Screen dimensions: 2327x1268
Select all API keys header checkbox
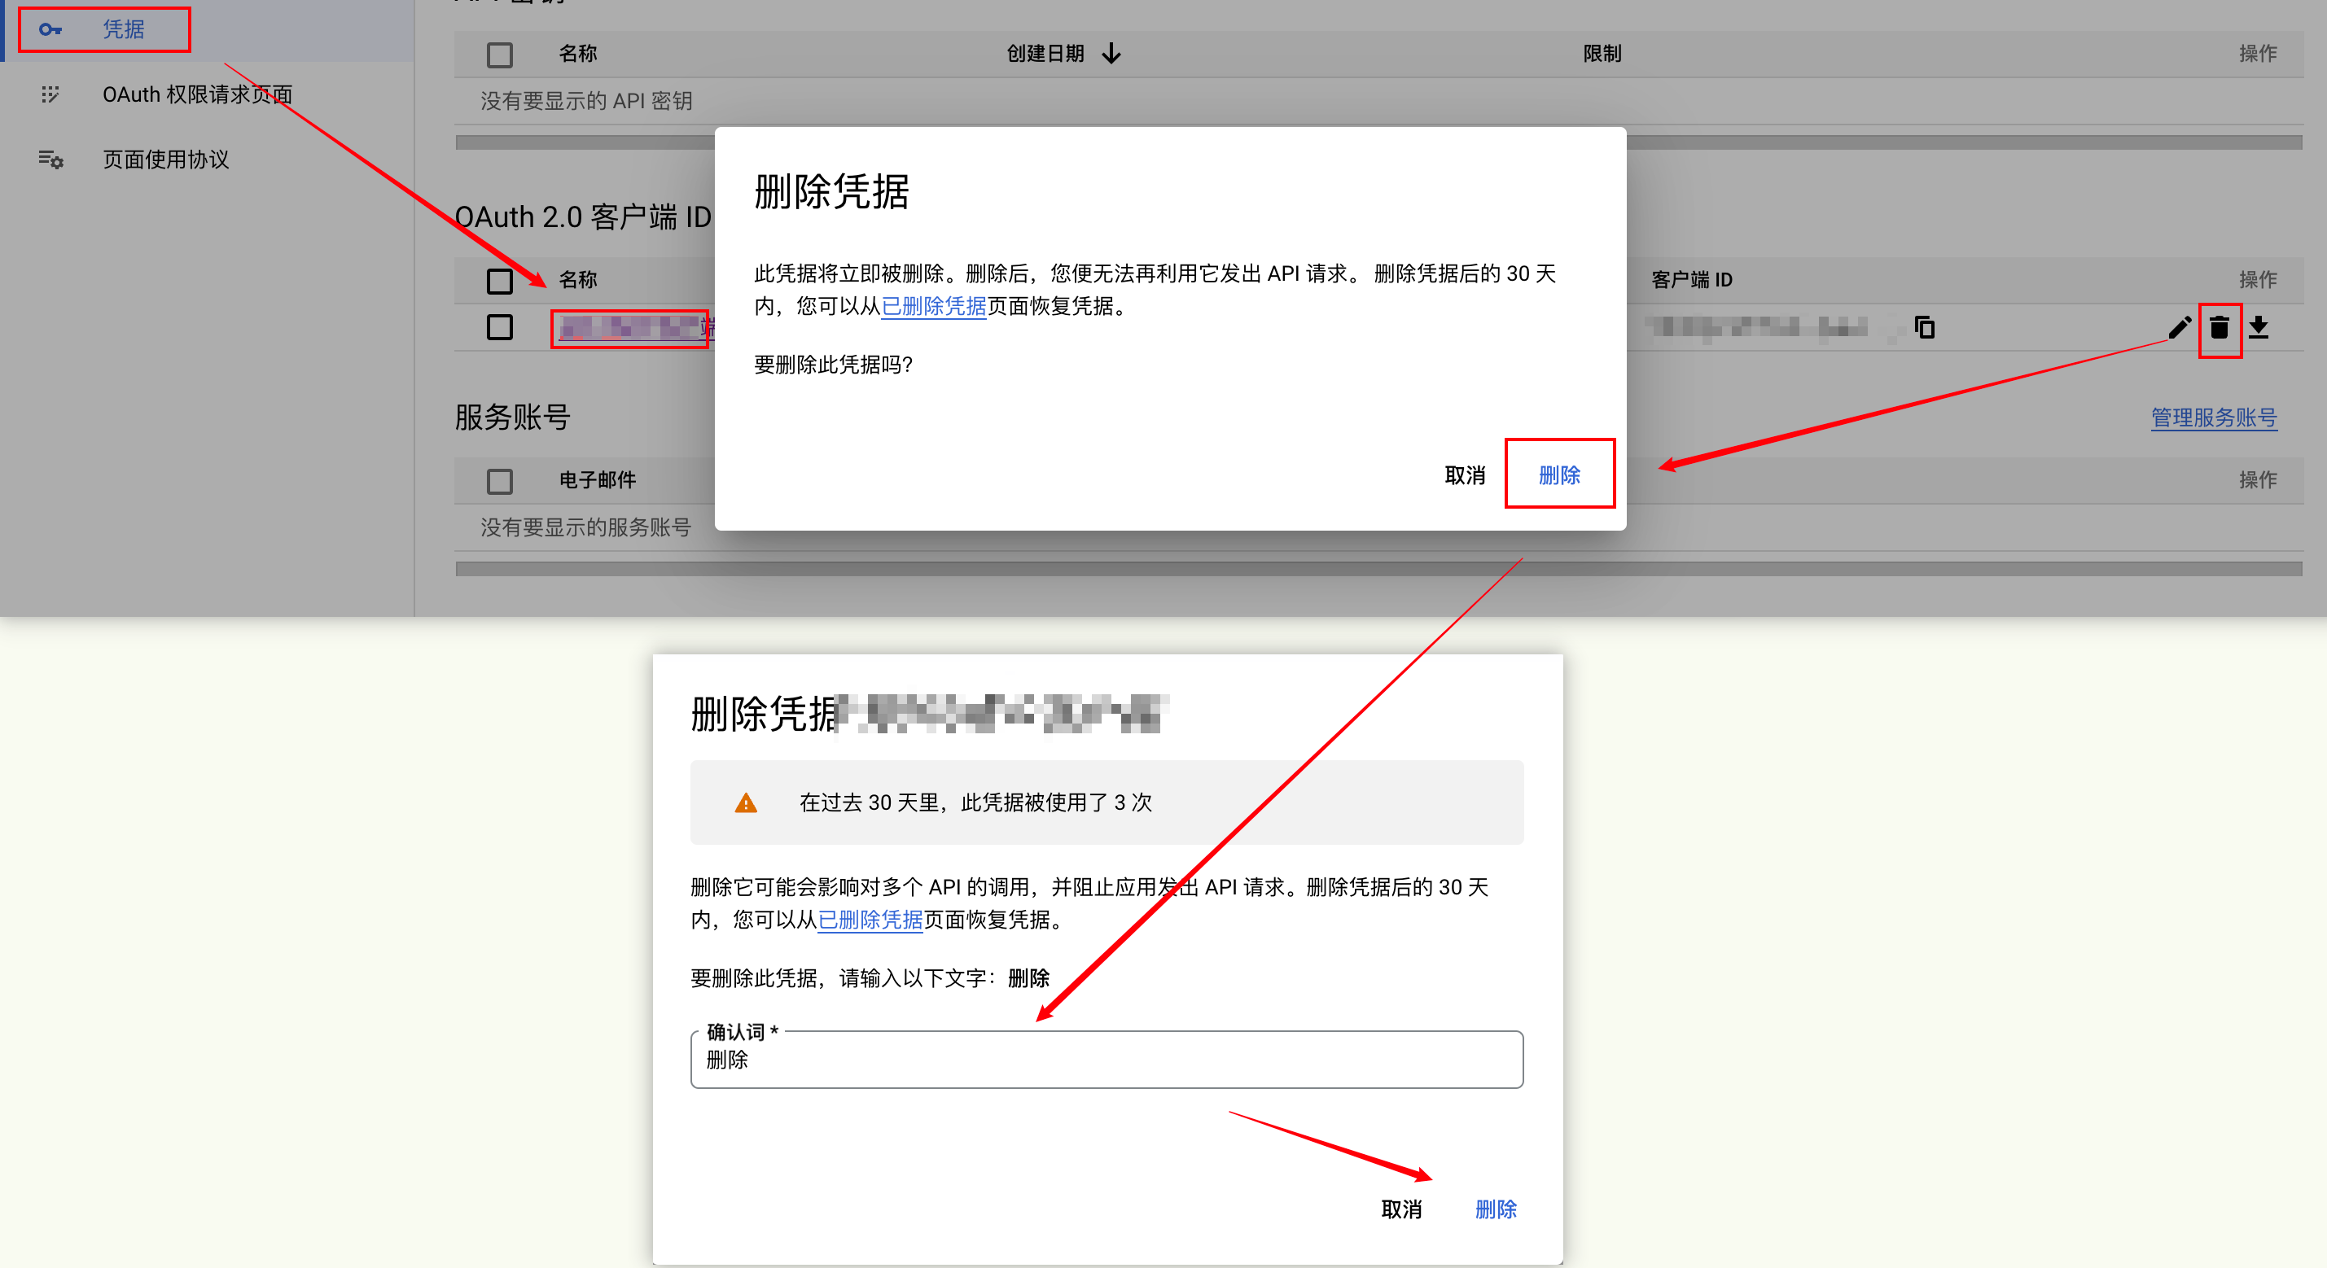[500, 55]
